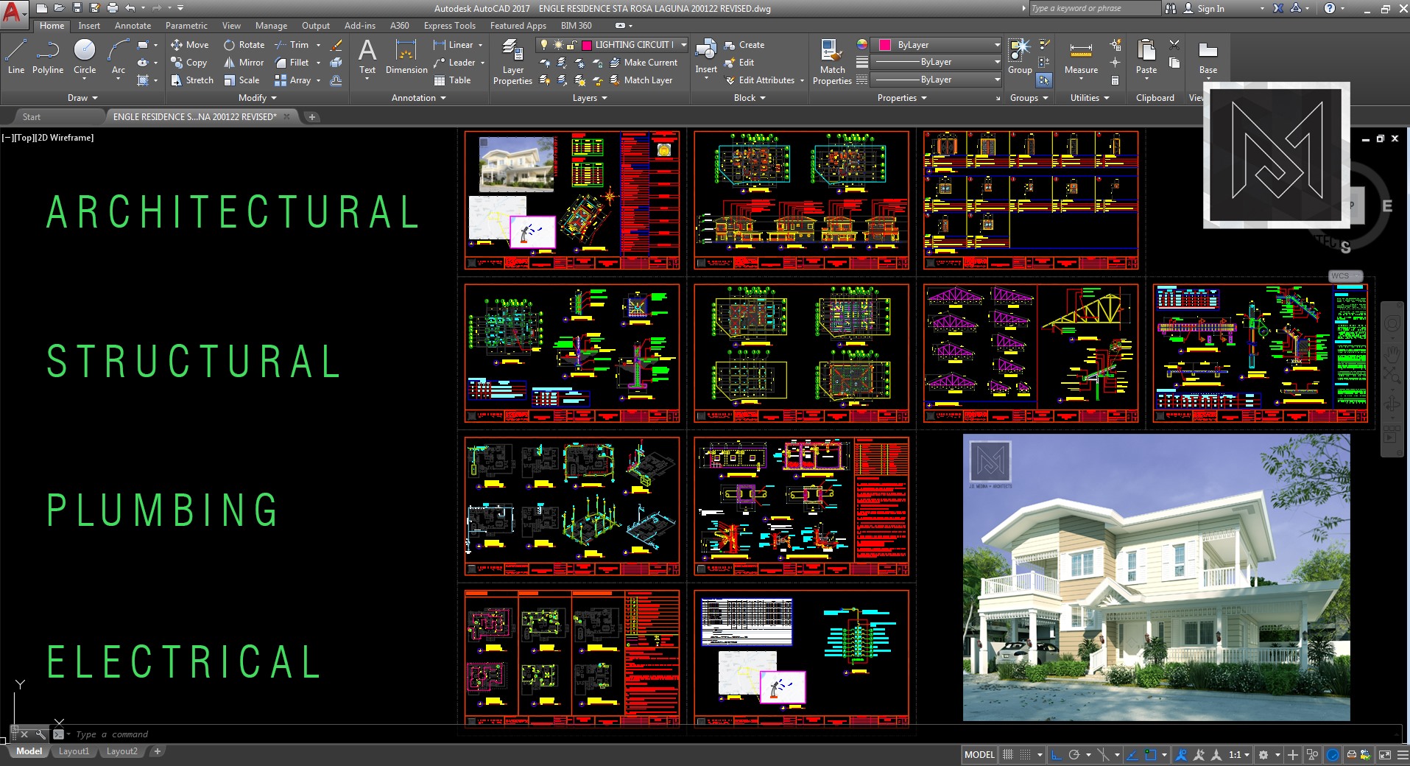Toggle the drawing grid display

tap(1008, 755)
